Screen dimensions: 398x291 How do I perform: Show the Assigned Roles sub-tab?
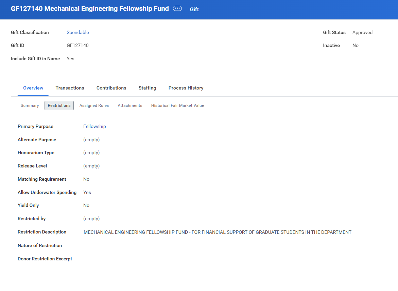pyautogui.click(x=94, y=106)
